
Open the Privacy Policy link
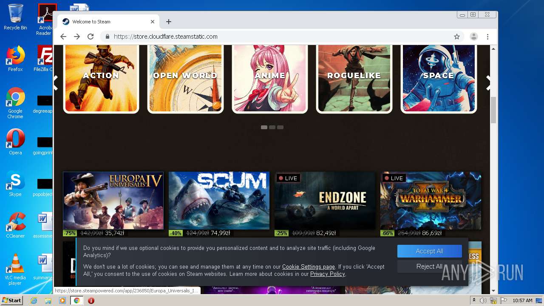point(328,274)
